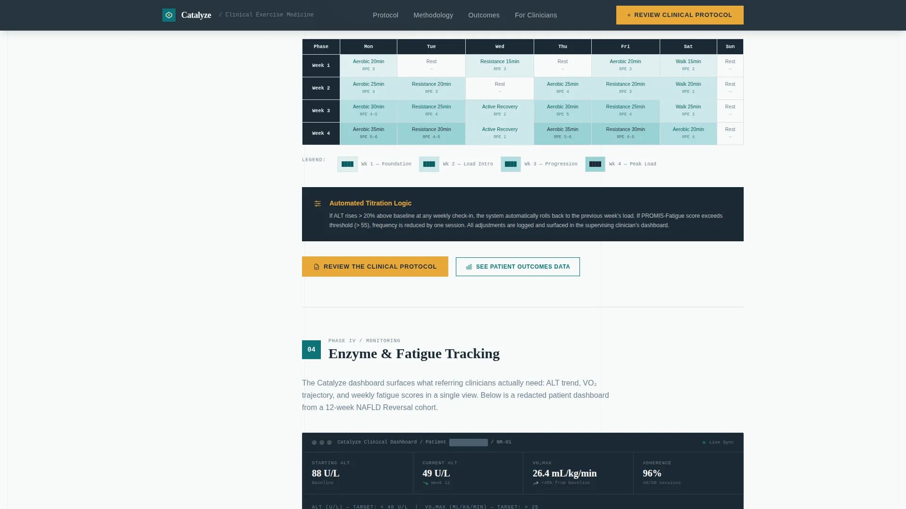906x509 pixels.
Task: Open the Methodology nav item
Action: coord(433,15)
